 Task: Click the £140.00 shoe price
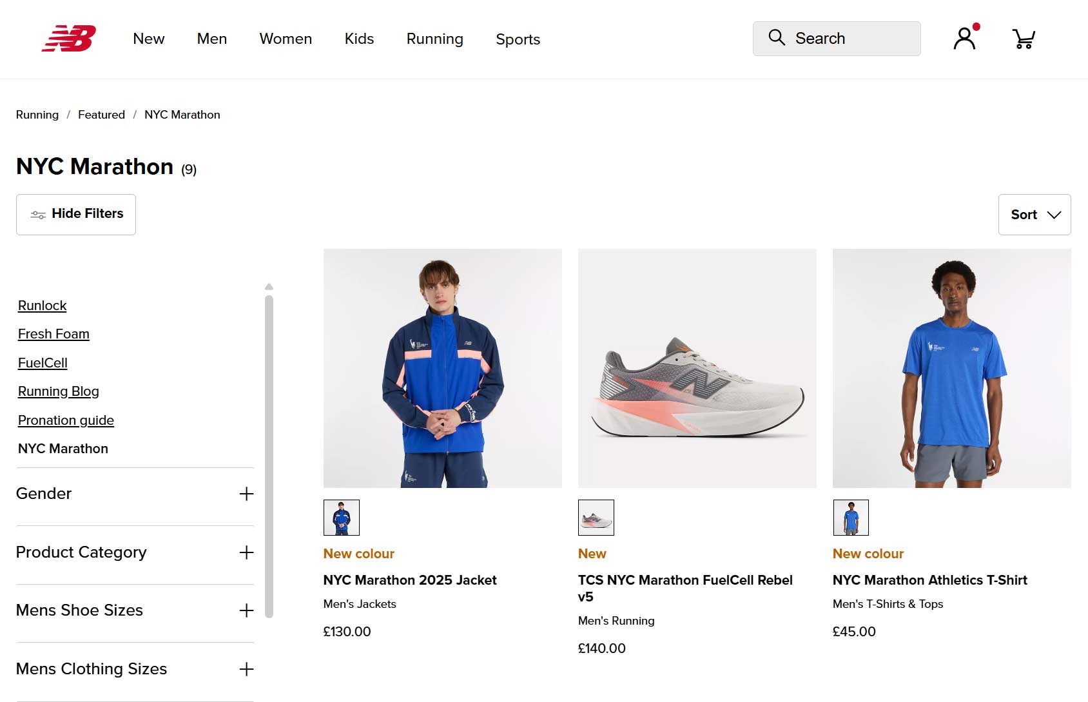pyautogui.click(x=602, y=648)
